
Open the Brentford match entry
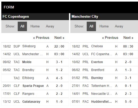pyautogui.click(x=104, y=70)
